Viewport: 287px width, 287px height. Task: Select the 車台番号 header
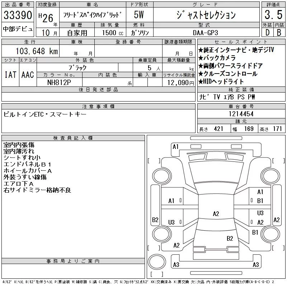point(241,106)
